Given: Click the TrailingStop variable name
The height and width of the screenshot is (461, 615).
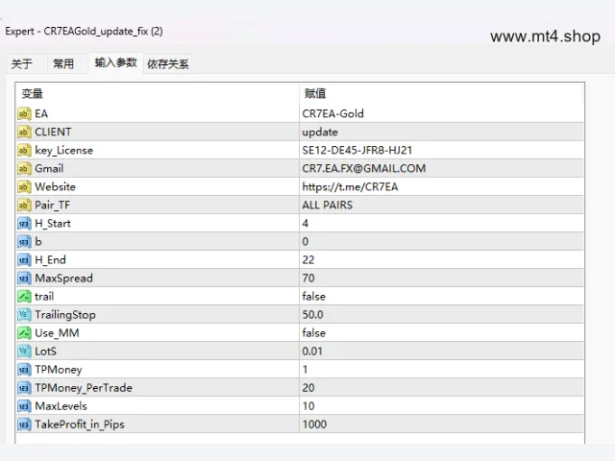Looking at the screenshot, I should [x=65, y=315].
